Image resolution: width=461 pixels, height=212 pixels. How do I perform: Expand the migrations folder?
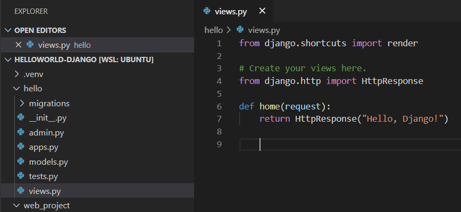(x=22, y=104)
